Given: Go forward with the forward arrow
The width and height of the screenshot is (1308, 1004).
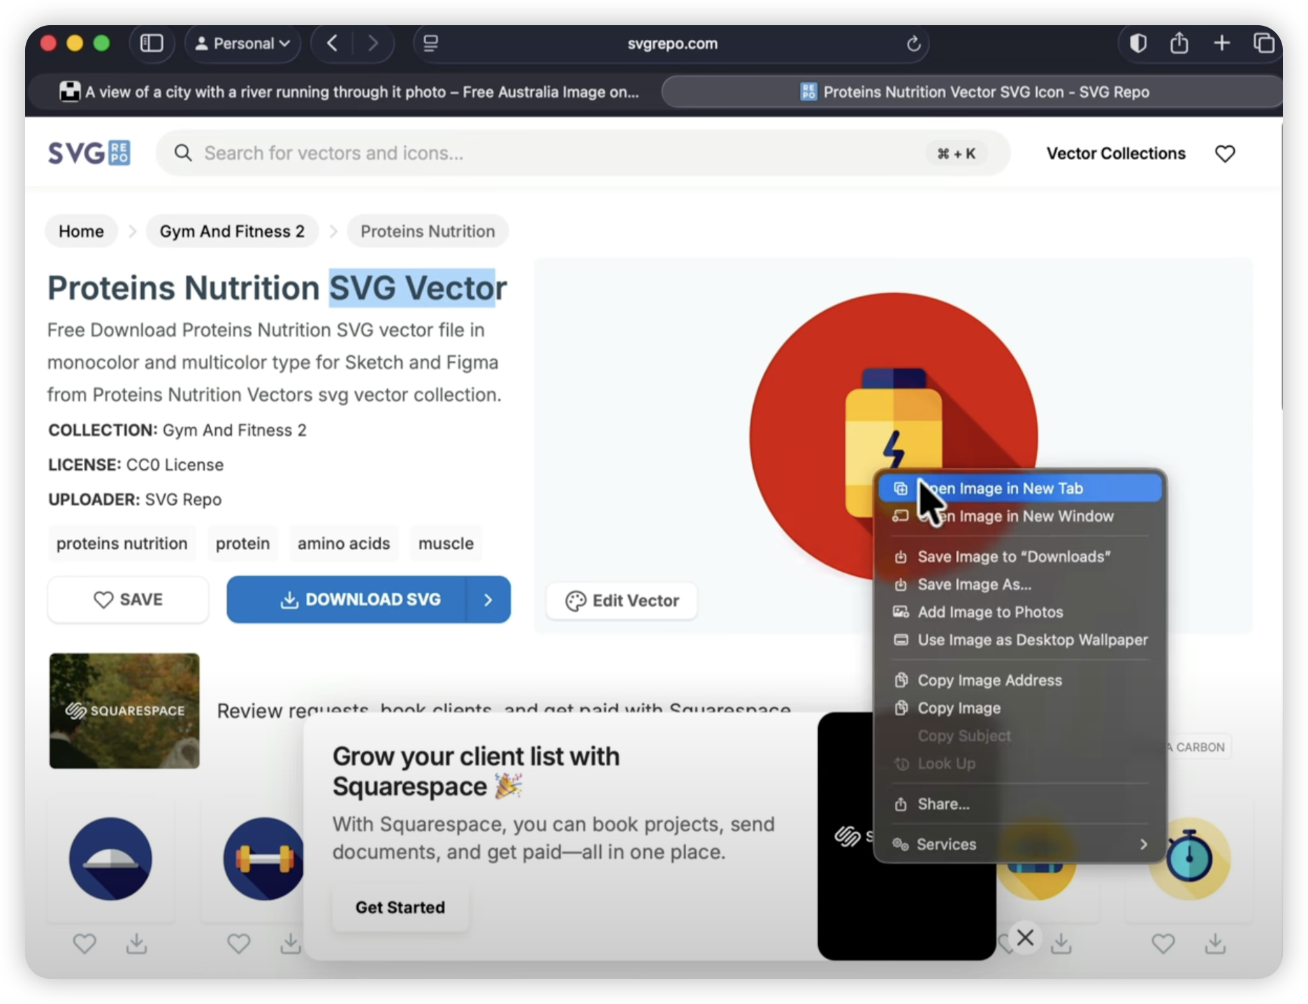Looking at the screenshot, I should click(x=372, y=43).
